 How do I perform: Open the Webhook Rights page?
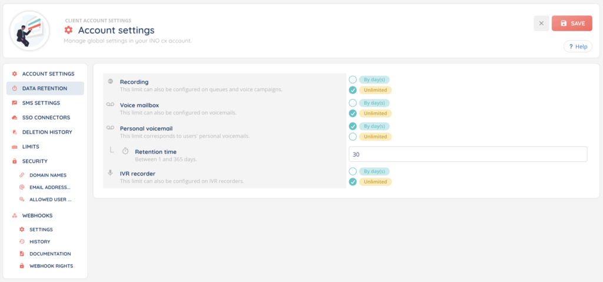51,266
